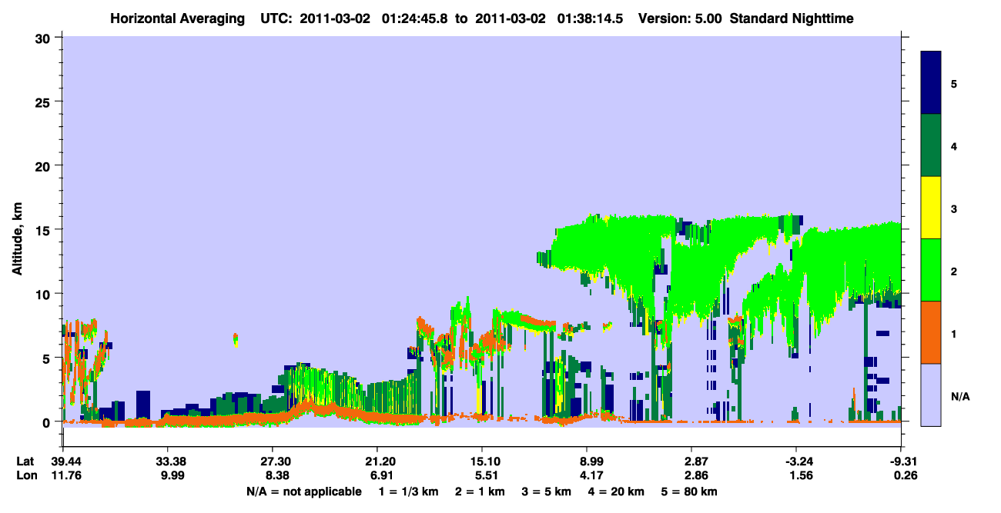This screenshot has width=1001, height=513.
Task: Click the latitude value 33.38
Action: [168, 461]
